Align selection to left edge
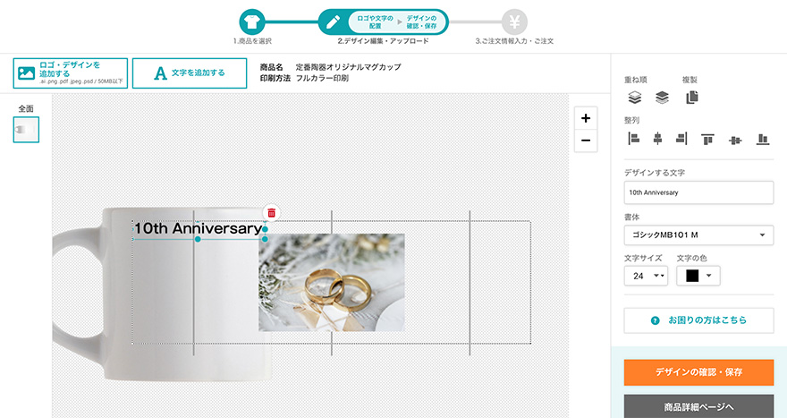787x418 pixels. 634,138
